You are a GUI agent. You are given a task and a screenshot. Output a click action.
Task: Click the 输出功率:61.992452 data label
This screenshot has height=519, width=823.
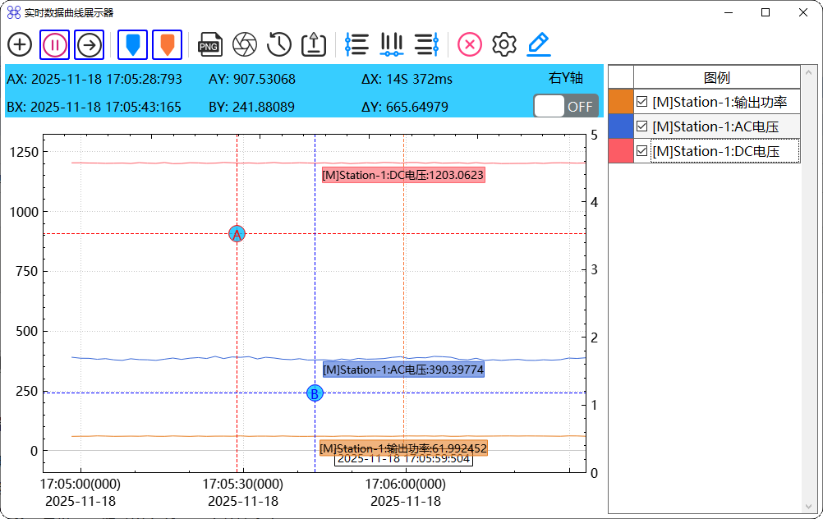coord(403,448)
